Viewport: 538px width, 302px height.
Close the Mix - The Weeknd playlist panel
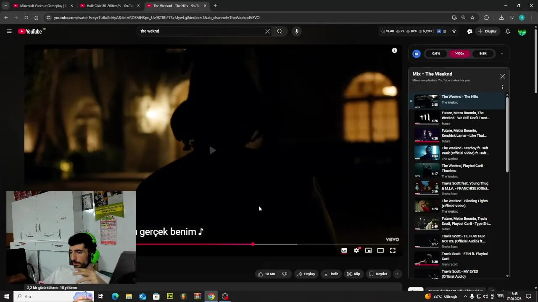[x=502, y=76]
